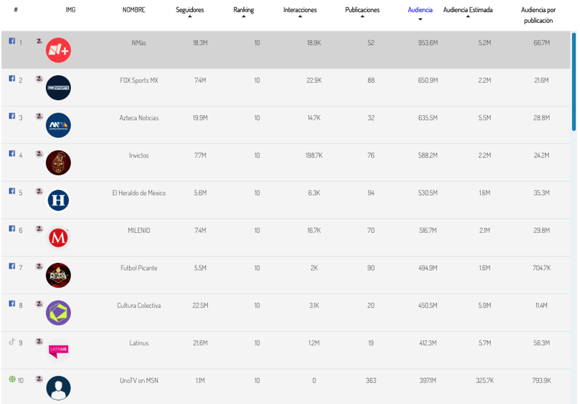580x404 pixels.
Task: Open the Latinus pink logo
Action: (x=58, y=350)
